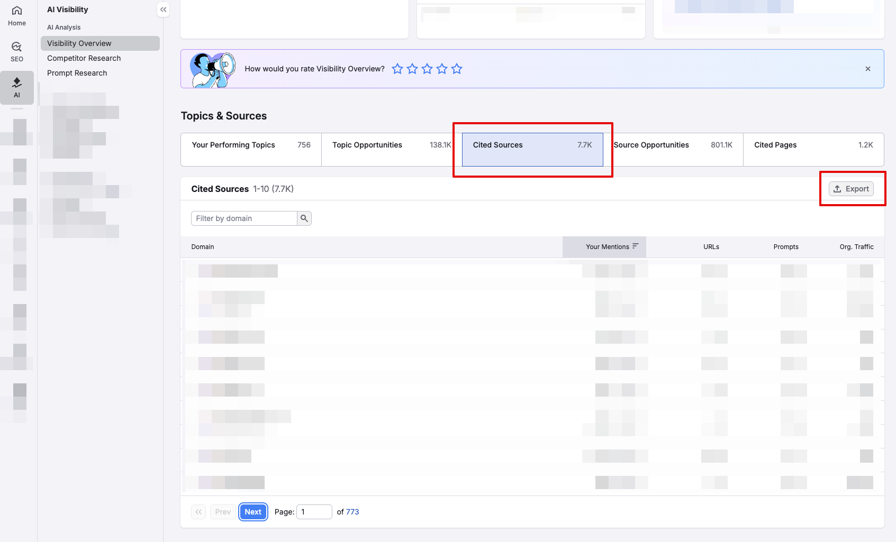Select the AI sidebar icon
896x542 pixels.
[17, 88]
